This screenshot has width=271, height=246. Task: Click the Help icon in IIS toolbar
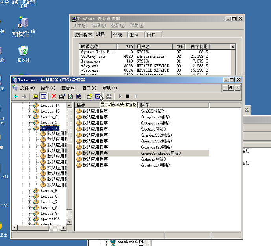(x=89, y=96)
